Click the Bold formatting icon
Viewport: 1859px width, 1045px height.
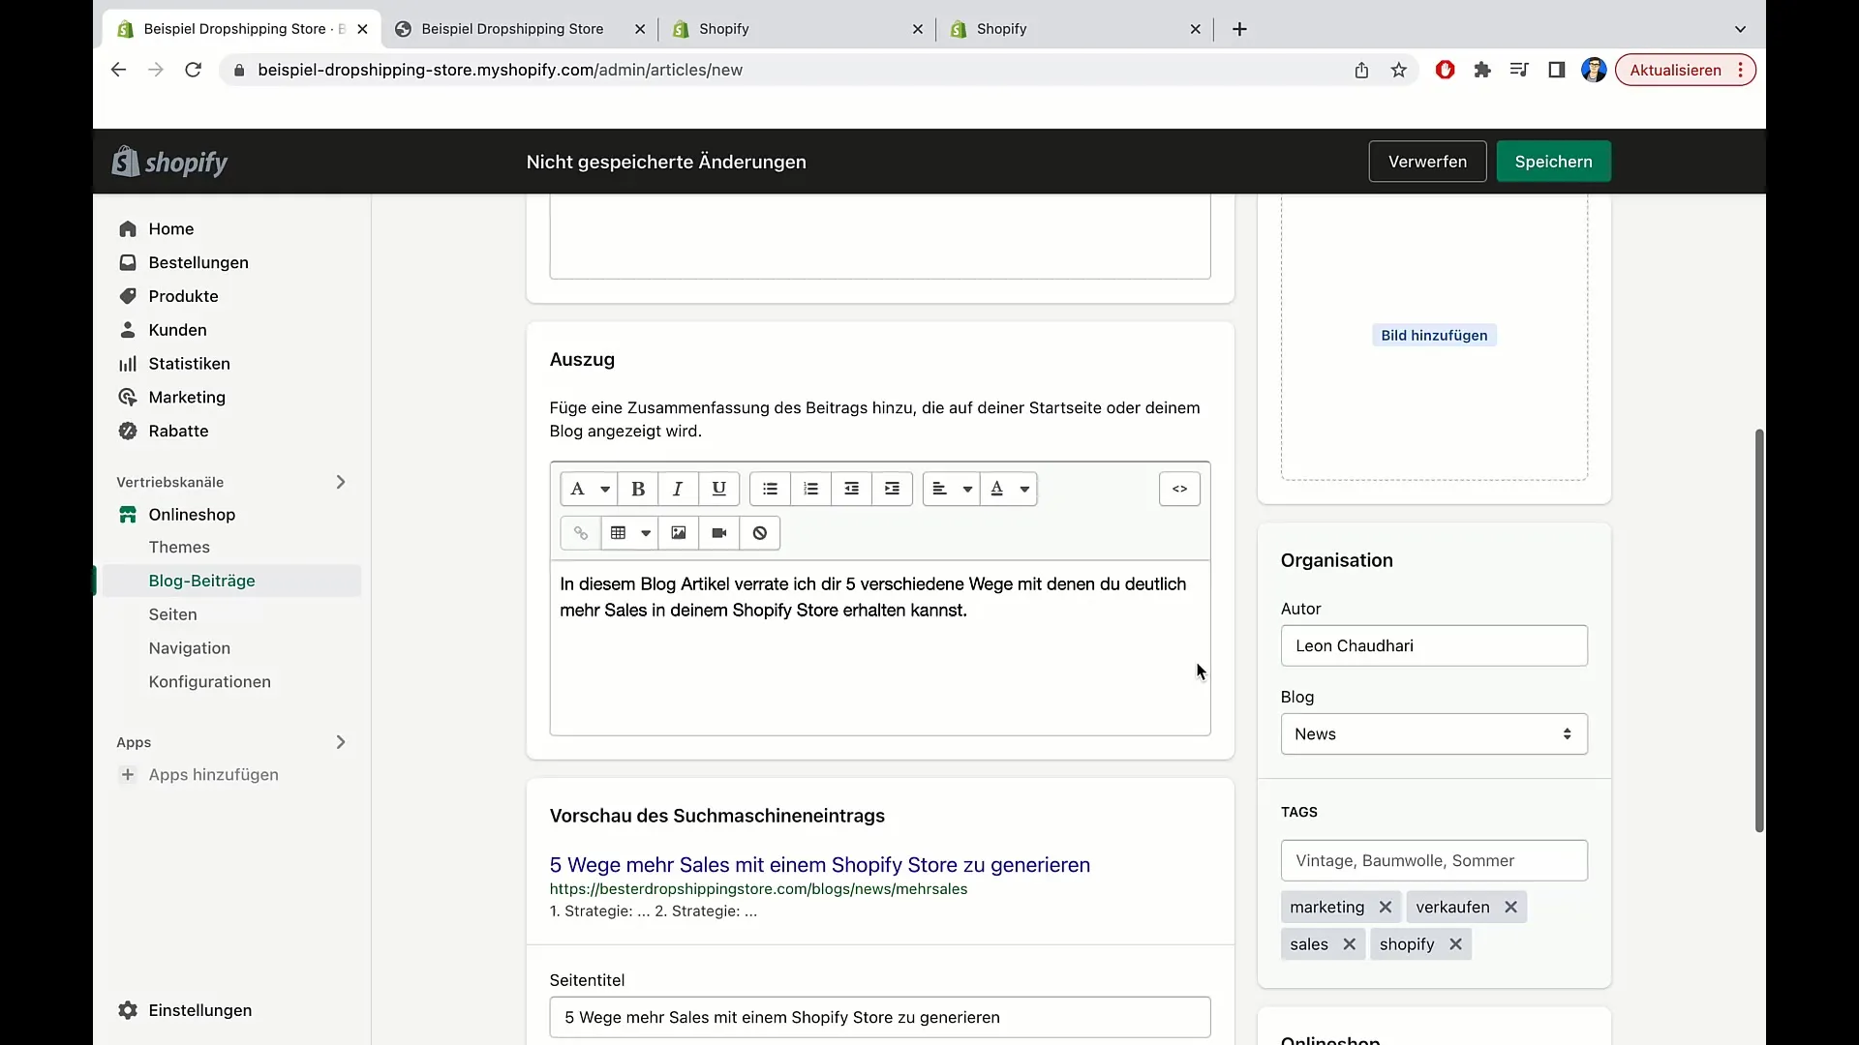coord(638,489)
